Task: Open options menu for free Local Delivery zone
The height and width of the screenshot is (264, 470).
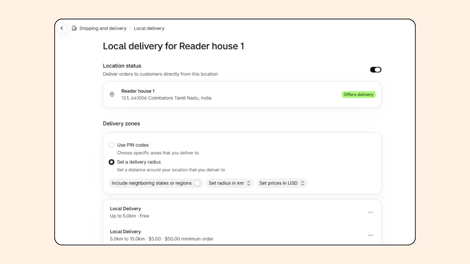Action: [370, 212]
